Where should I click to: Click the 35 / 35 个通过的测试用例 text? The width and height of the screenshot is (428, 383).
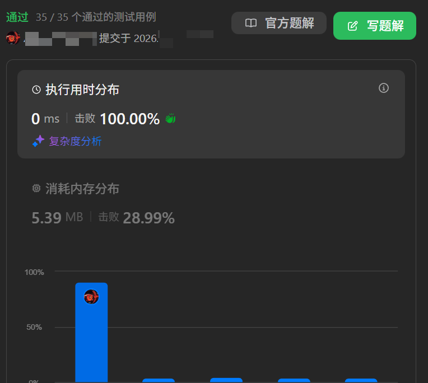coord(96,17)
